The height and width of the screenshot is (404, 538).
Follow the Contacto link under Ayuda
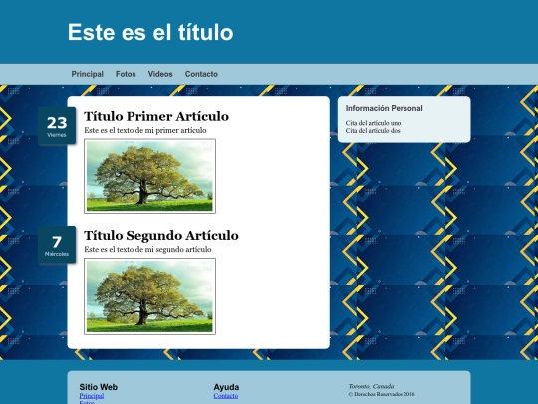pos(226,396)
